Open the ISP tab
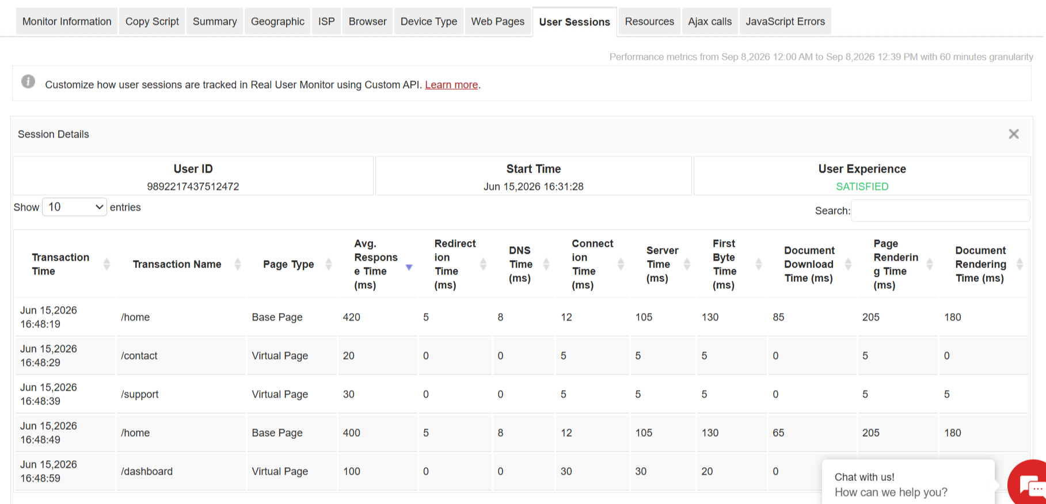 point(326,22)
